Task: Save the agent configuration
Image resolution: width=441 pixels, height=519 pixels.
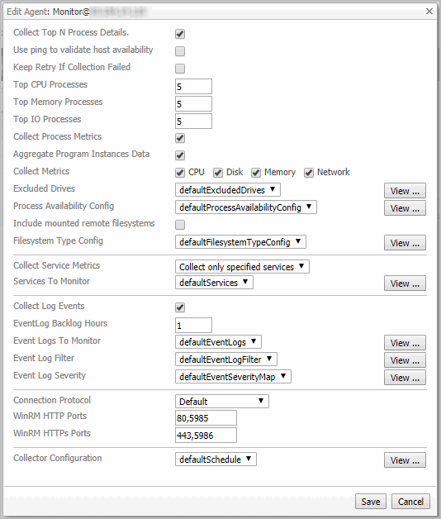Action: tap(371, 502)
